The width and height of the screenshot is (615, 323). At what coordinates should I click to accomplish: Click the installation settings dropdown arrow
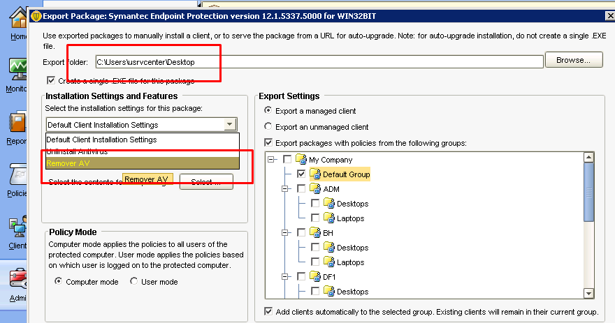(229, 125)
